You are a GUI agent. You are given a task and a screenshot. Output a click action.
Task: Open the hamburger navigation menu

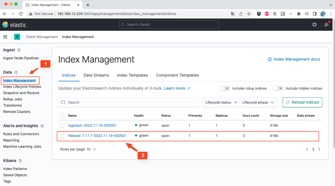pos(5,37)
